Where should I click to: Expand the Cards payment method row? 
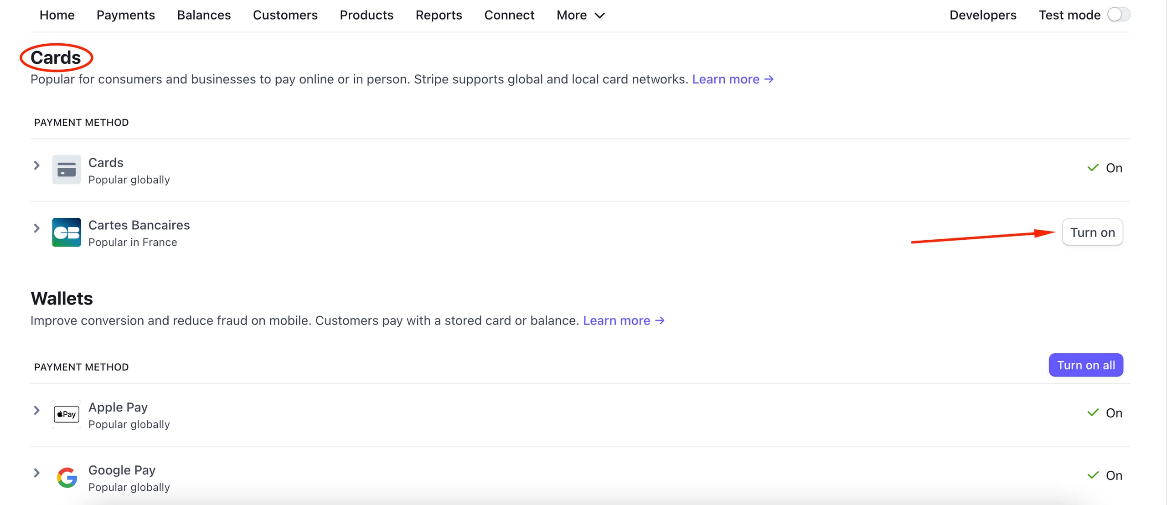coord(36,165)
